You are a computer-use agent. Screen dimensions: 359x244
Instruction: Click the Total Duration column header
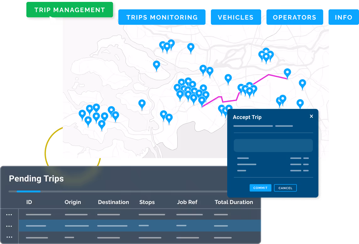coord(234,202)
